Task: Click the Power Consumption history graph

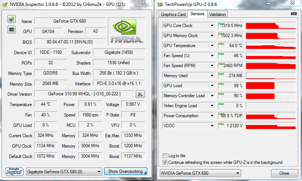Action: coord(271,115)
